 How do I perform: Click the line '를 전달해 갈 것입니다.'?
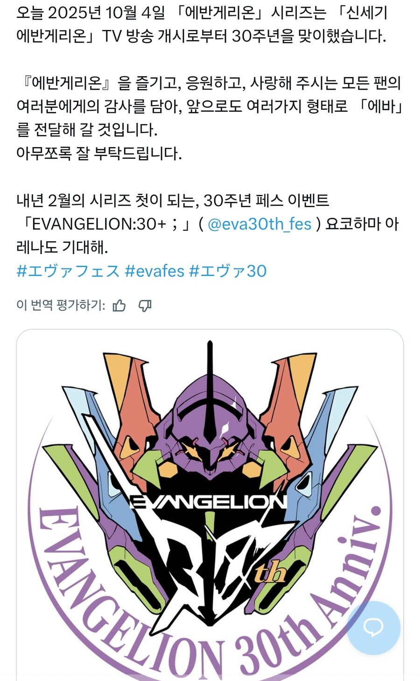[87, 130]
